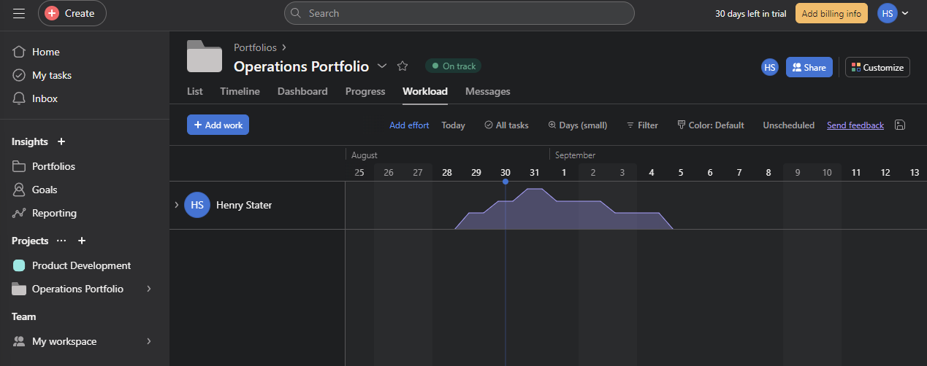Open the Send feedback link
Image resolution: width=927 pixels, height=366 pixels.
coord(855,125)
